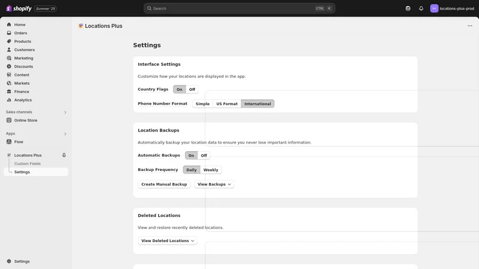The image size is (479, 269).
Task: Click the Flow app icon
Action: tap(9, 142)
